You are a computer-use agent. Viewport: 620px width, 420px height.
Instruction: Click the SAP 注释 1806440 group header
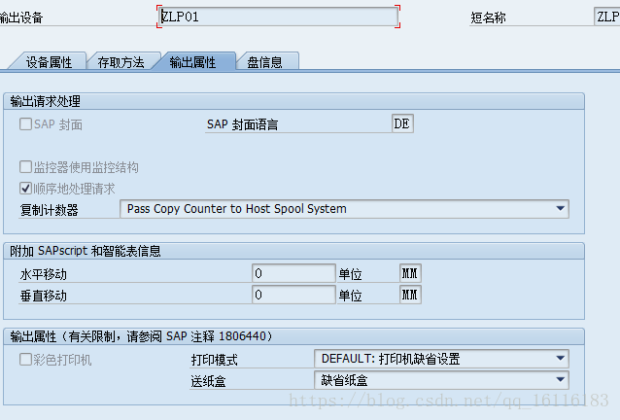[x=293, y=336]
